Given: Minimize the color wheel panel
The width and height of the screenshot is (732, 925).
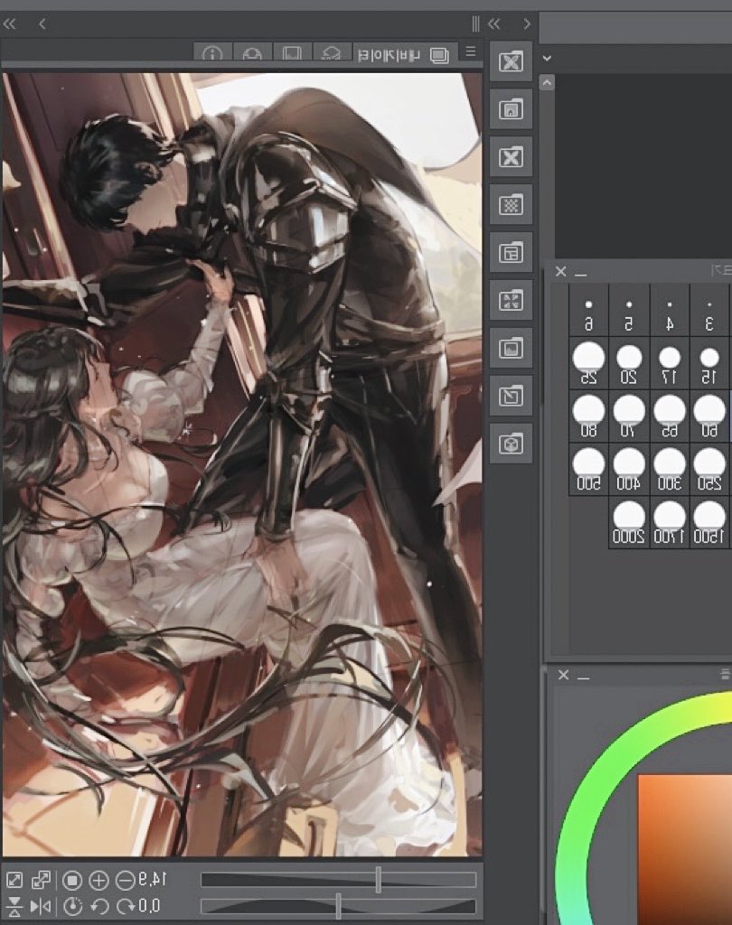Looking at the screenshot, I should click(x=583, y=677).
